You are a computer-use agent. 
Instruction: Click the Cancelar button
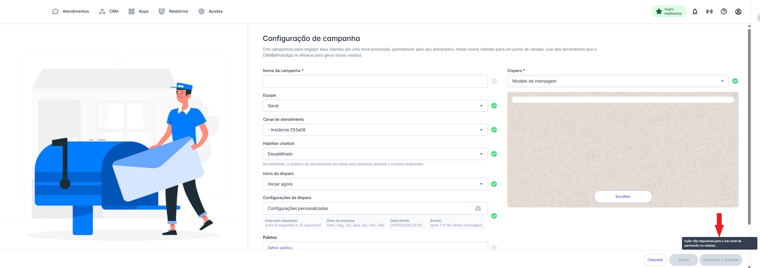click(x=655, y=260)
